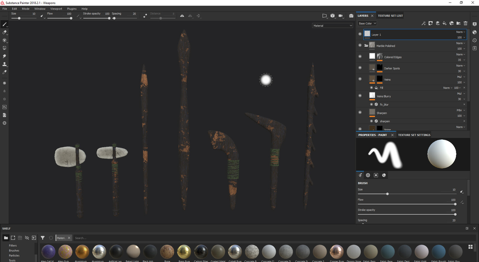Select Particles category in shelf
479x262 pixels.
click(x=14, y=255)
